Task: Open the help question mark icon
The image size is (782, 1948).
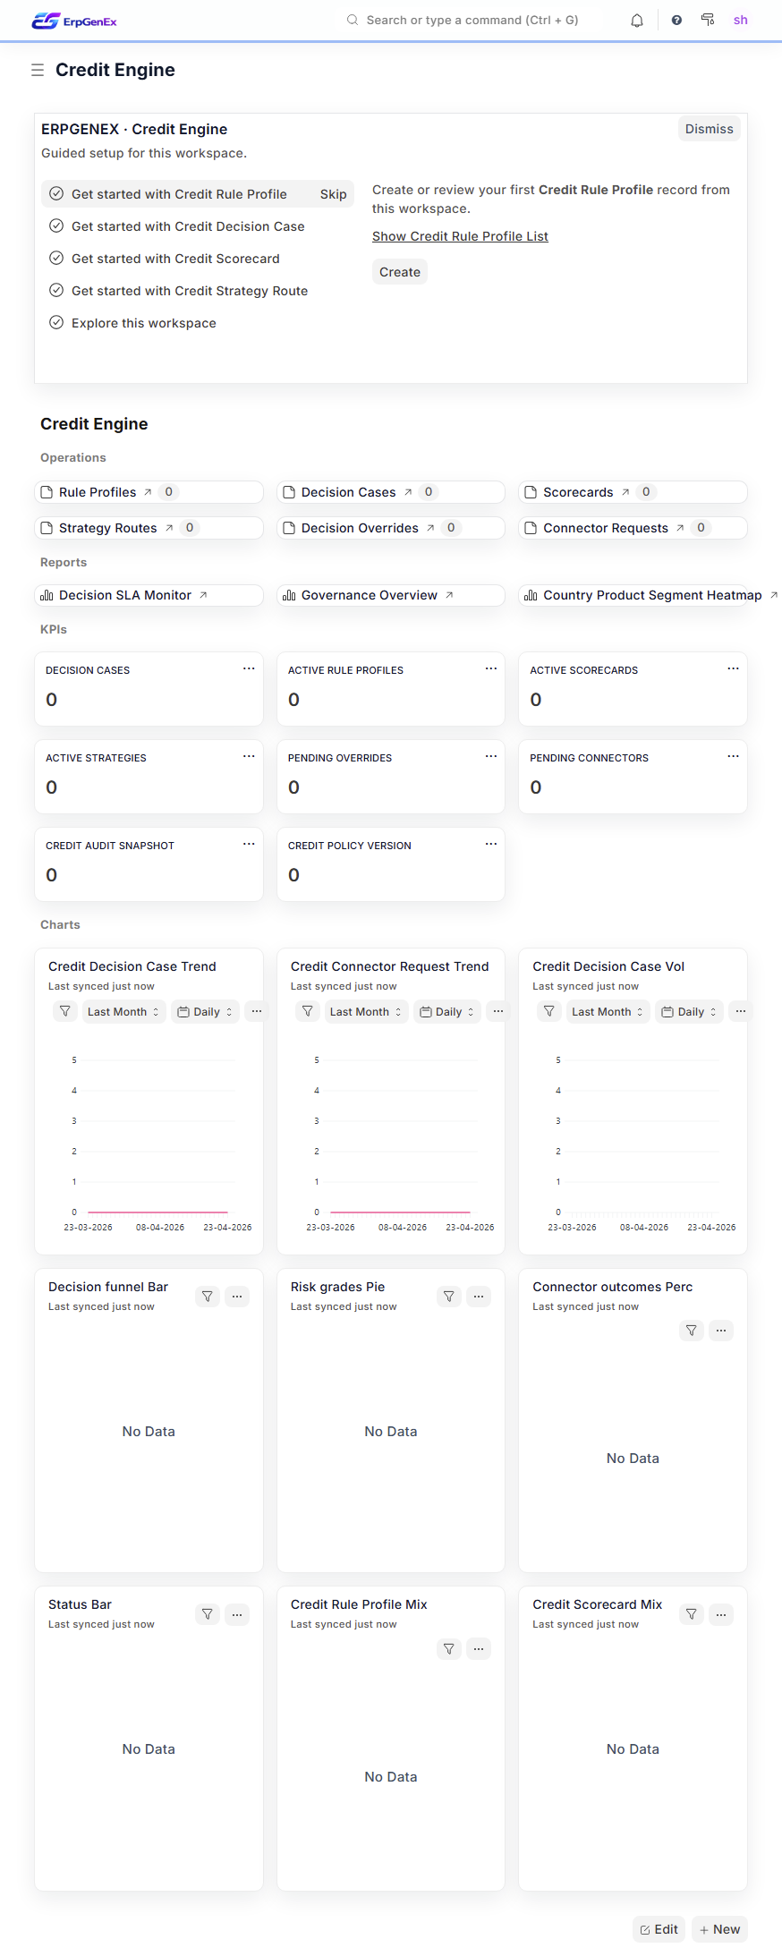Action: [676, 21]
